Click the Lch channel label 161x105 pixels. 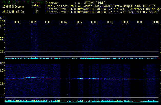click(x=2, y=18)
